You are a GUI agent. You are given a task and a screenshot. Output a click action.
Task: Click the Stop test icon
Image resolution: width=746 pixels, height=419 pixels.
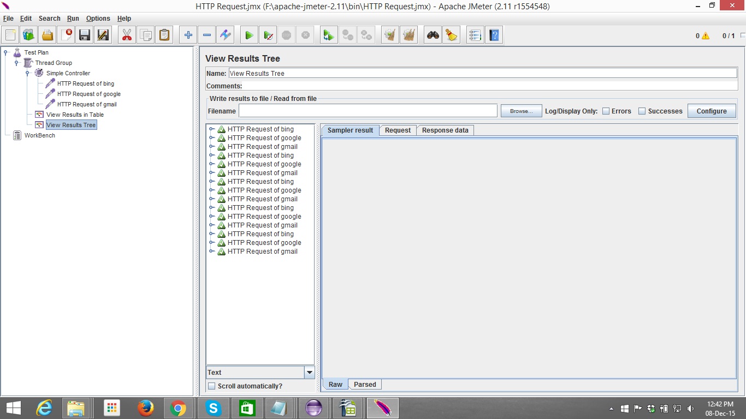(286, 35)
